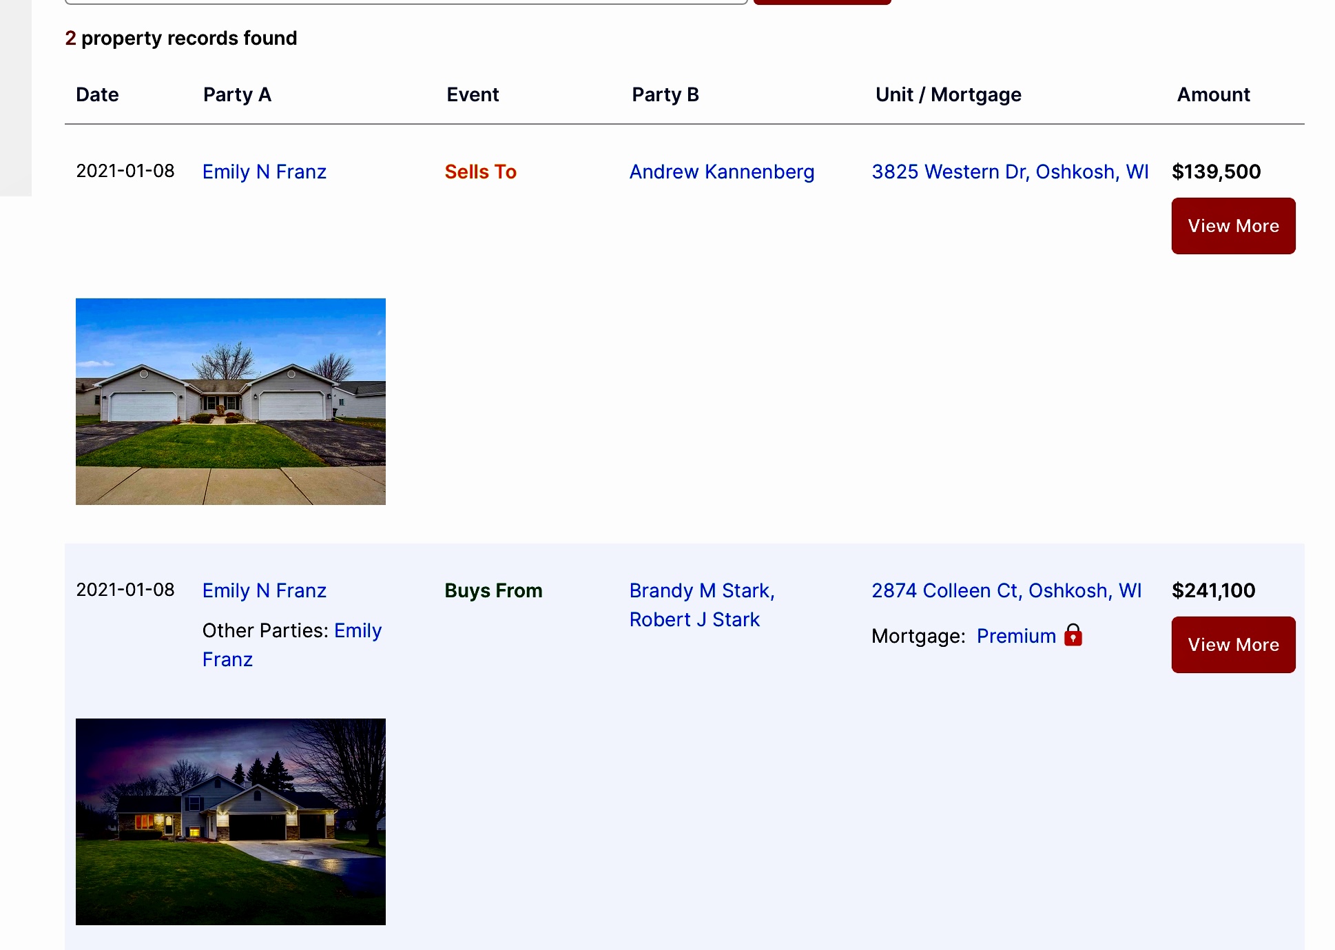Viewport: 1335px width, 950px height.
Task: Click the $241,100 amount
Action: tap(1213, 590)
